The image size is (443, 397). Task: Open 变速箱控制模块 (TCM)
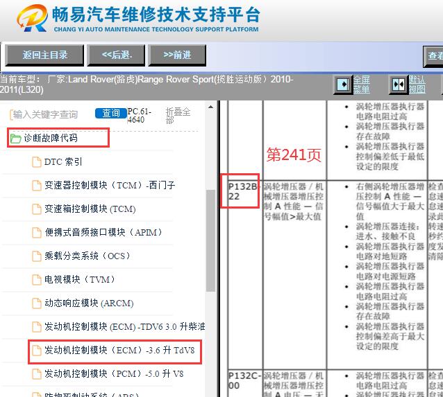[90, 209]
